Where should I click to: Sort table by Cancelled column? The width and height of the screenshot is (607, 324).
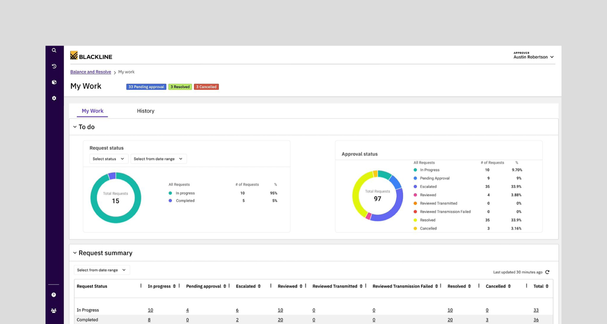pos(509,286)
